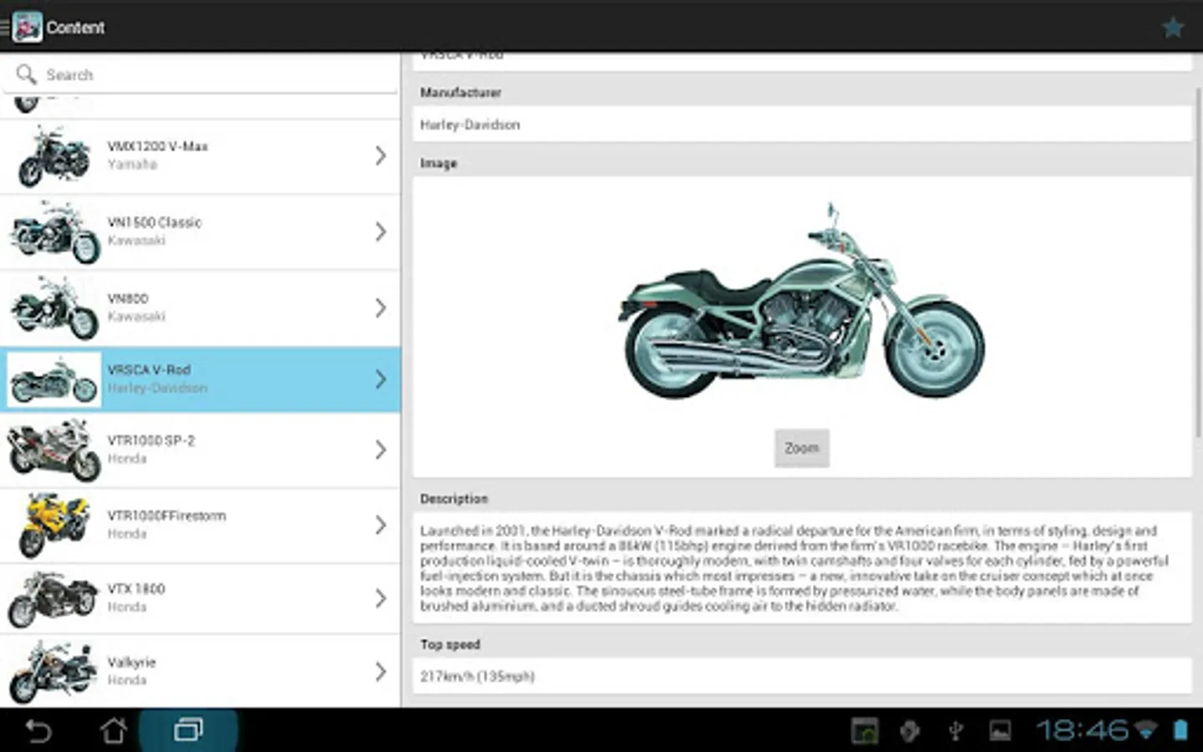Screen dimensions: 1203x752
Task: Select the VMX1200 V-Max list entry
Action: coord(200,156)
